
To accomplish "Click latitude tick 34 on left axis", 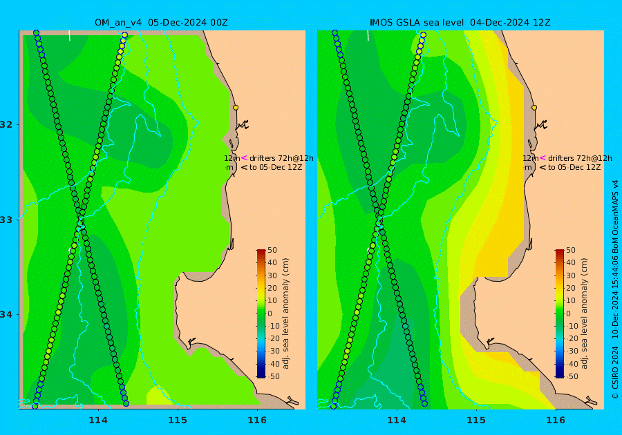I will tap(6, 315).
